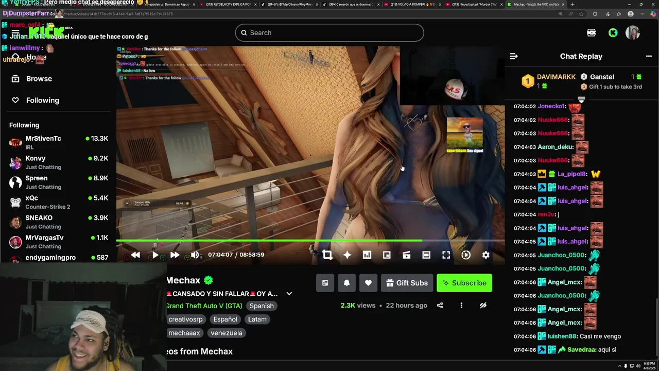Seek on the green video progress bar
This screenshot has width=659, height=371.
310,240
